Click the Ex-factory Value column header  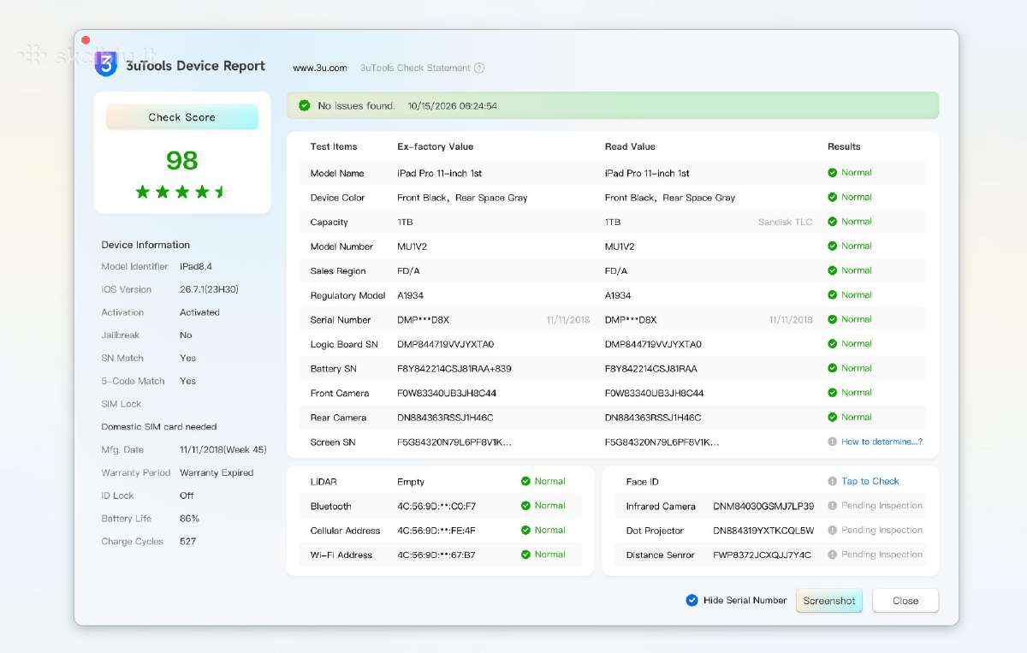point(436,147)
